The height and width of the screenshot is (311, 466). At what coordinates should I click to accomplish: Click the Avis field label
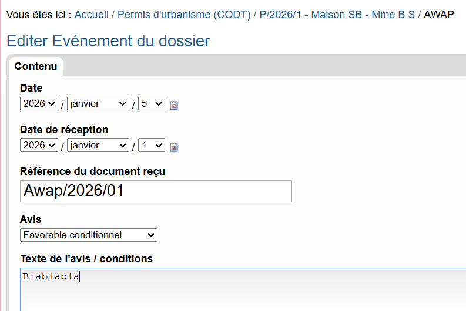click(31, 219)
